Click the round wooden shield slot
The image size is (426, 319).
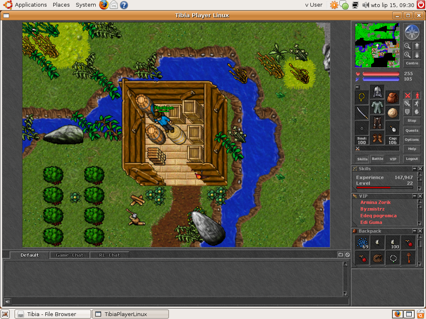click(393, 113)
